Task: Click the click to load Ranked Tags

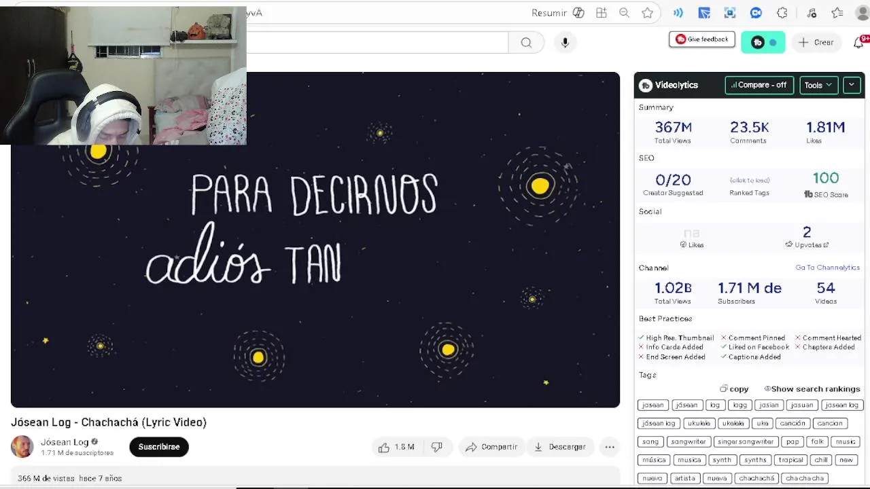Action: pyautogui.click(x=750, y=180)
